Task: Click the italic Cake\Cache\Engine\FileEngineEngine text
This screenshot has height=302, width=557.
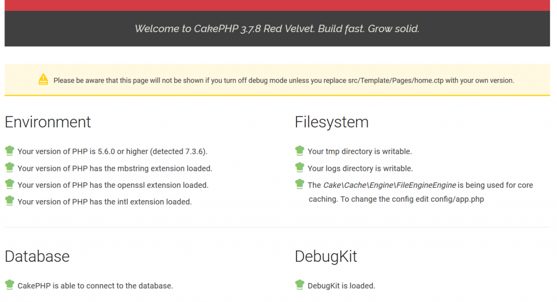Action: click(389, 185)
